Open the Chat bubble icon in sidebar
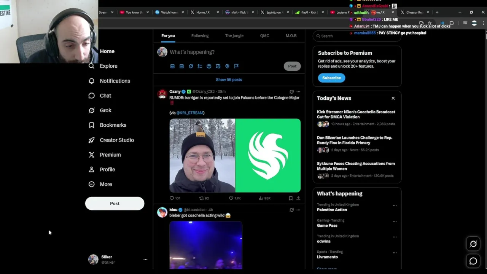This screenshot has width=487, height=274. [x=91, y=96]
